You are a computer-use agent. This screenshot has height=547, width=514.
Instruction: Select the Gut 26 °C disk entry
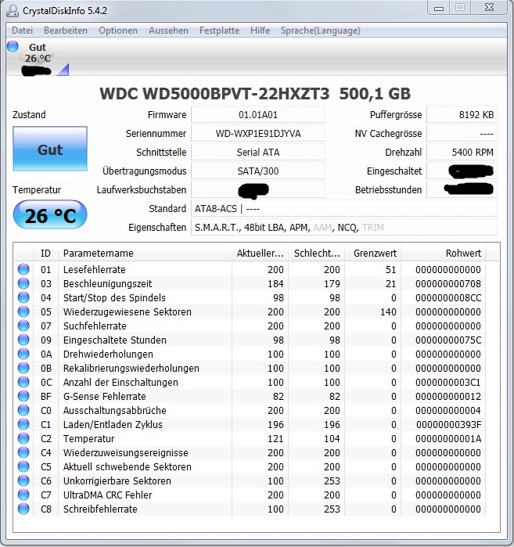click(x=38, y=58)
